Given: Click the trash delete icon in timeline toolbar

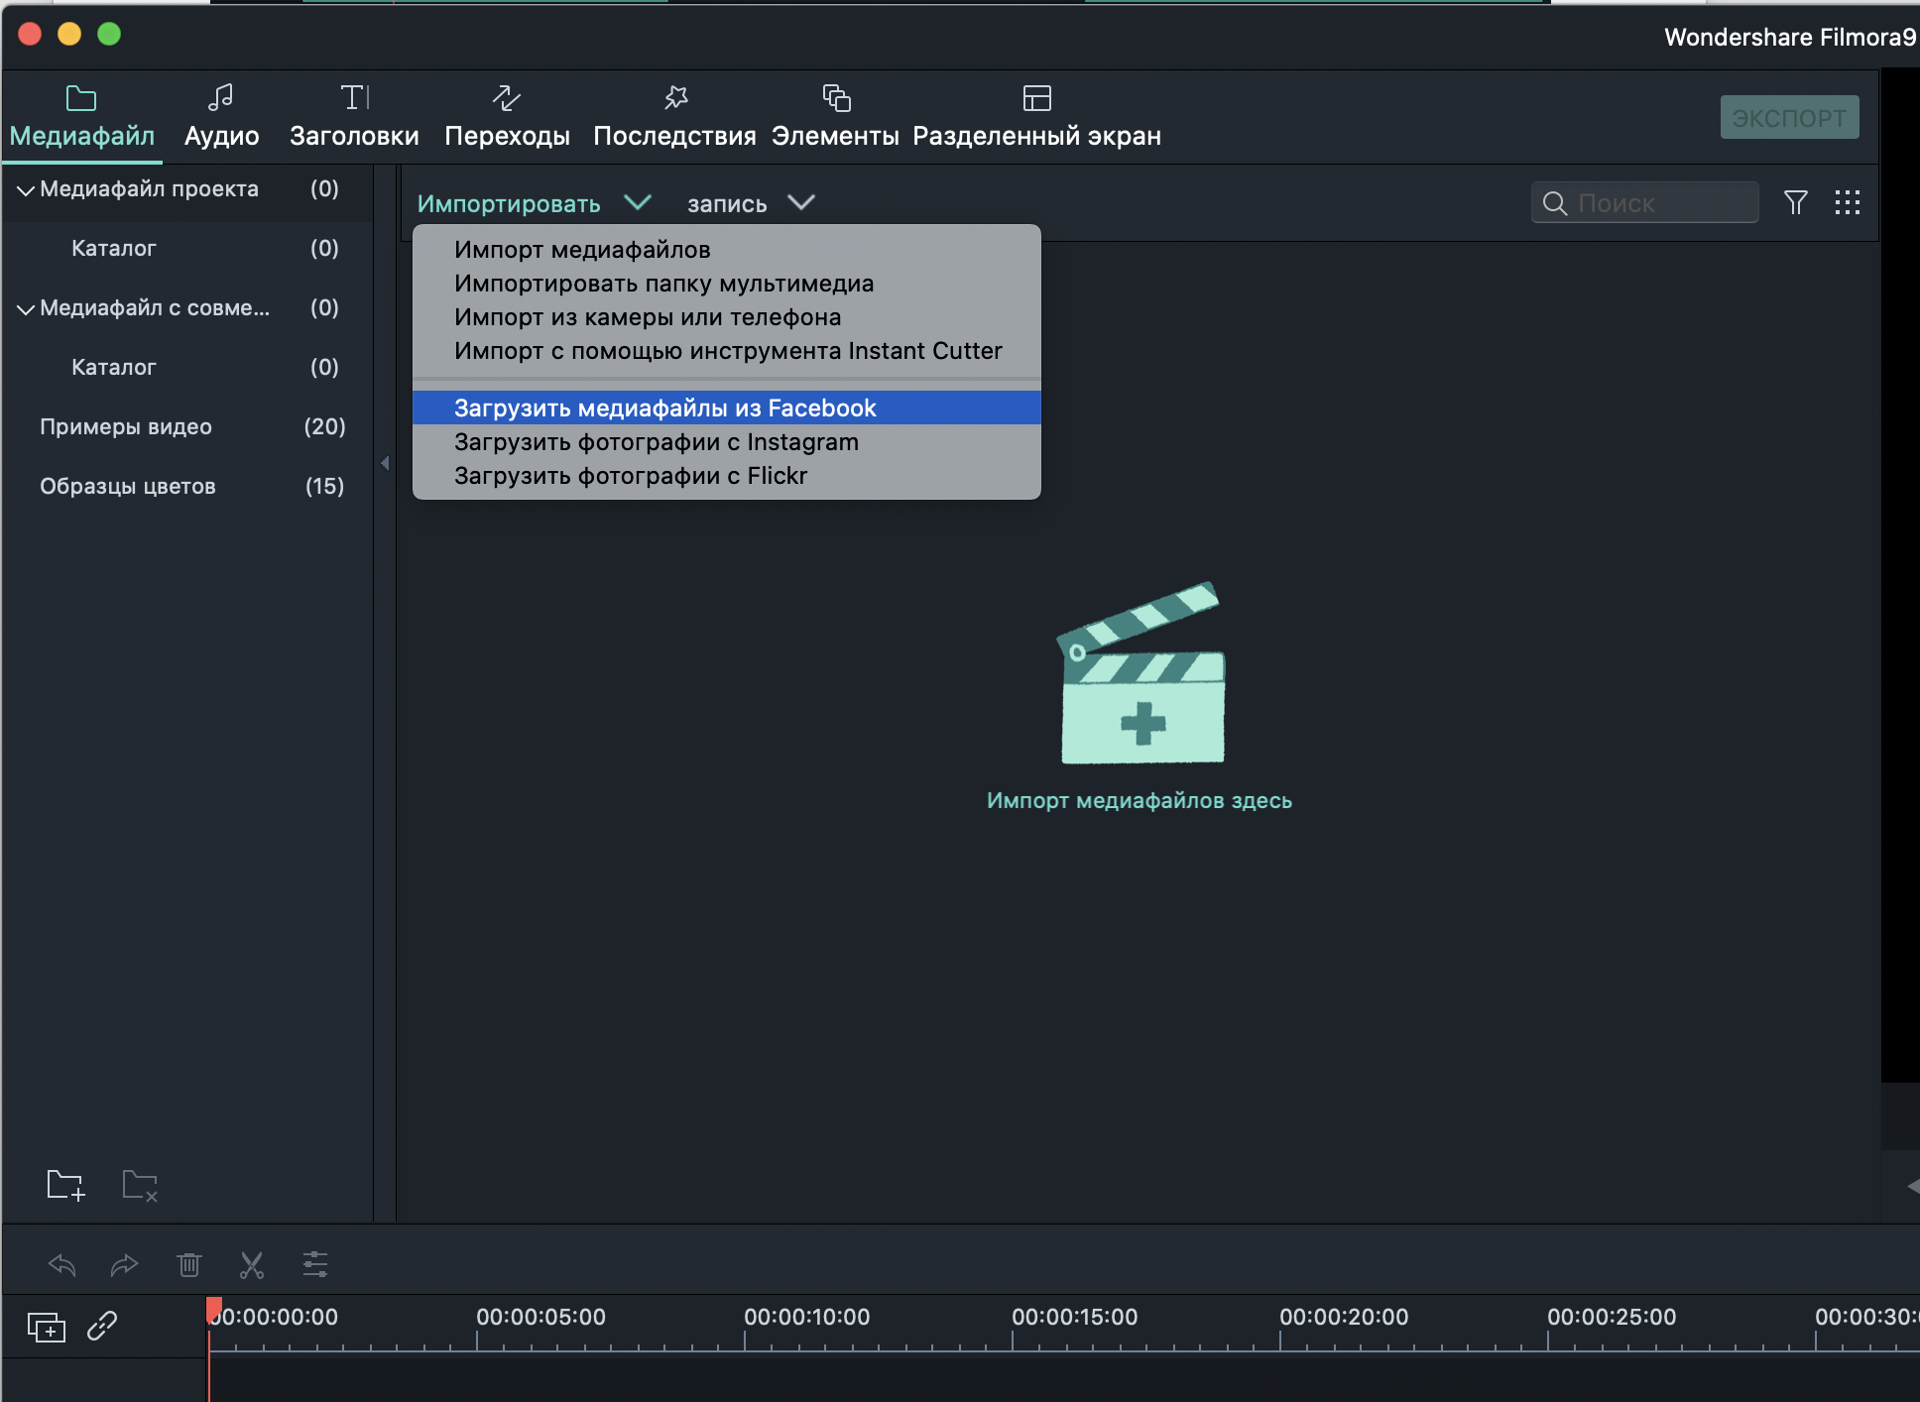Looking at the screenshot, I should 188,1264.
